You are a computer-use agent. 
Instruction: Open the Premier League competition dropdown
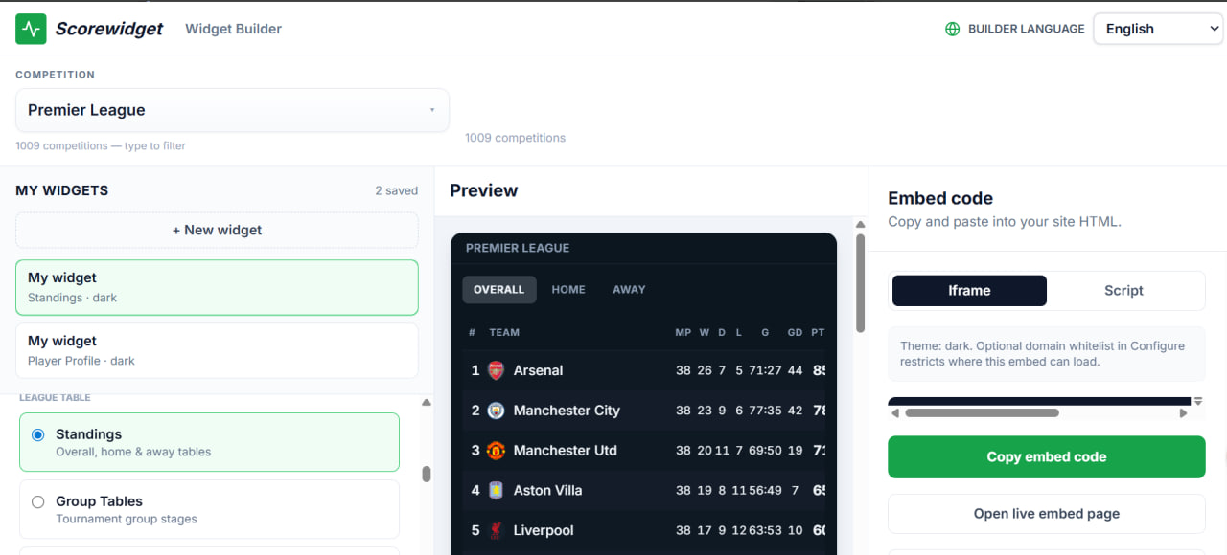tap(232, 110)
